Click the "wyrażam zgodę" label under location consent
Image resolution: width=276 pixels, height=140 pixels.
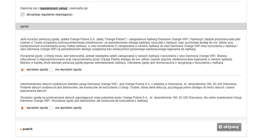tap(37, 108)
